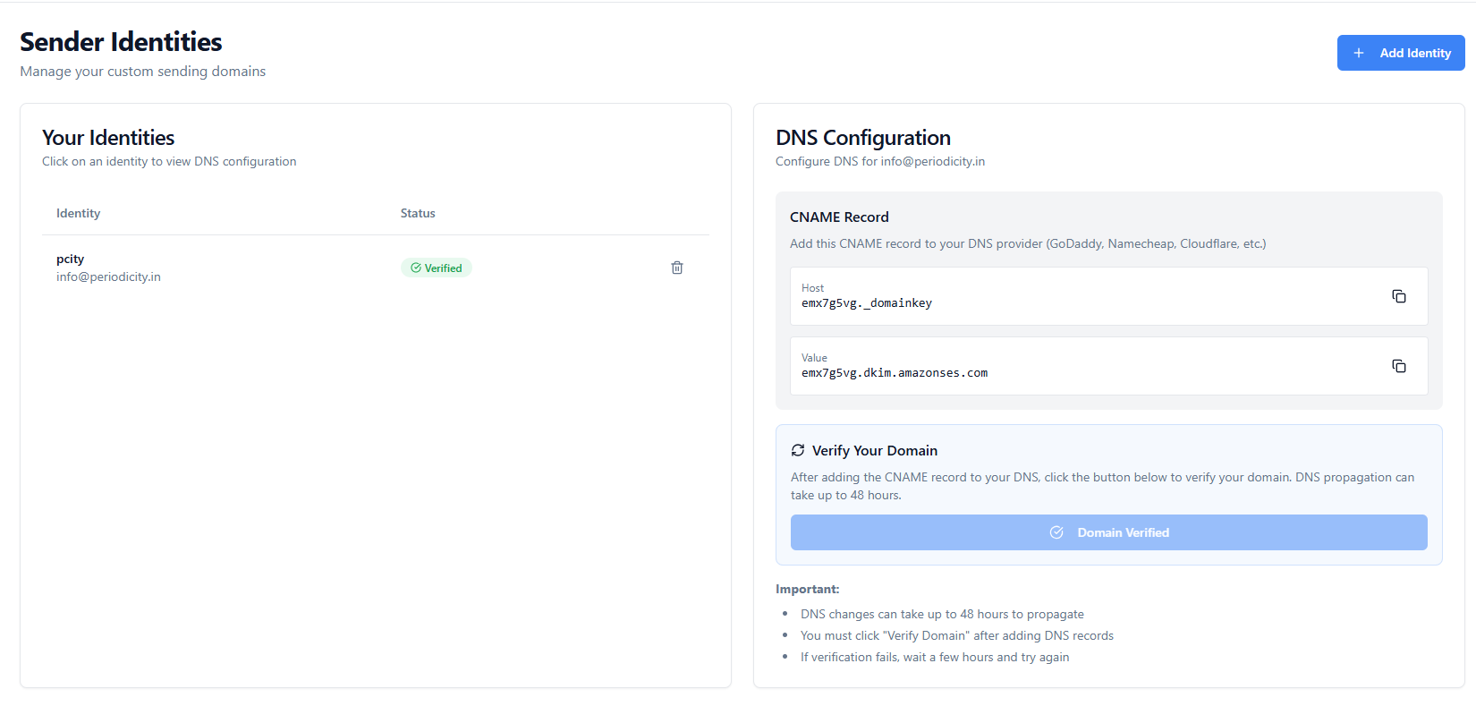This screenshot has height=706, width=1476.
Task: Click the Domain Verified button
Action: pos(1109,532)
